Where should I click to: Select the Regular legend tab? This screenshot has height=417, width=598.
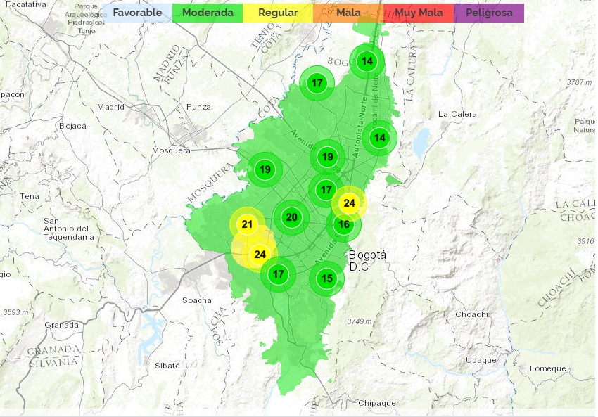click(x=277, y=12)
